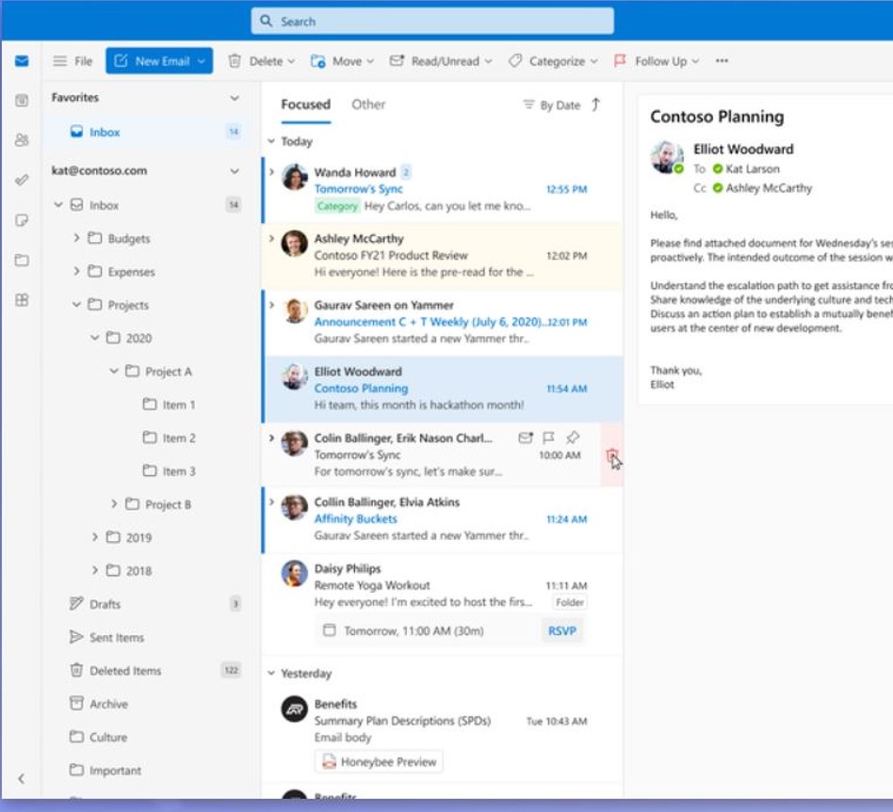Reverse sort order with the up arrow
The height and width of the screenshot is (812, 893).
pos(595,104)
